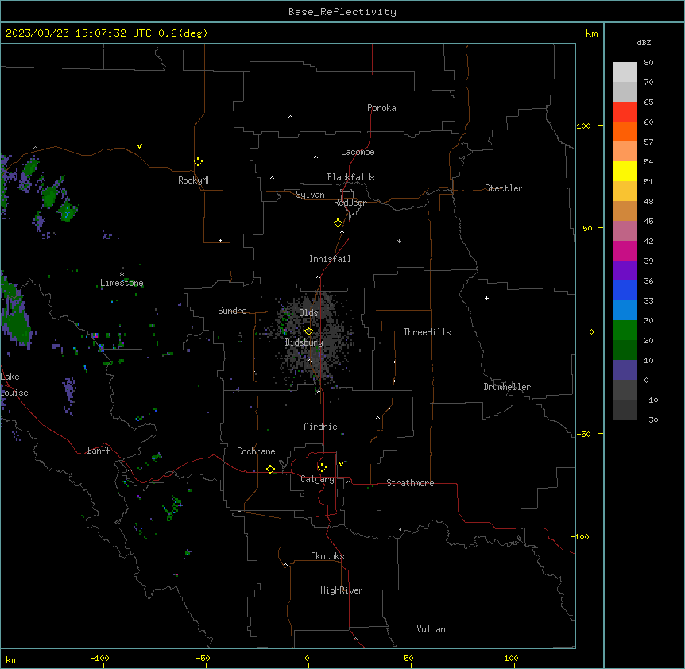Click the 100 km tick on the vertical axis

pos(583,126)
